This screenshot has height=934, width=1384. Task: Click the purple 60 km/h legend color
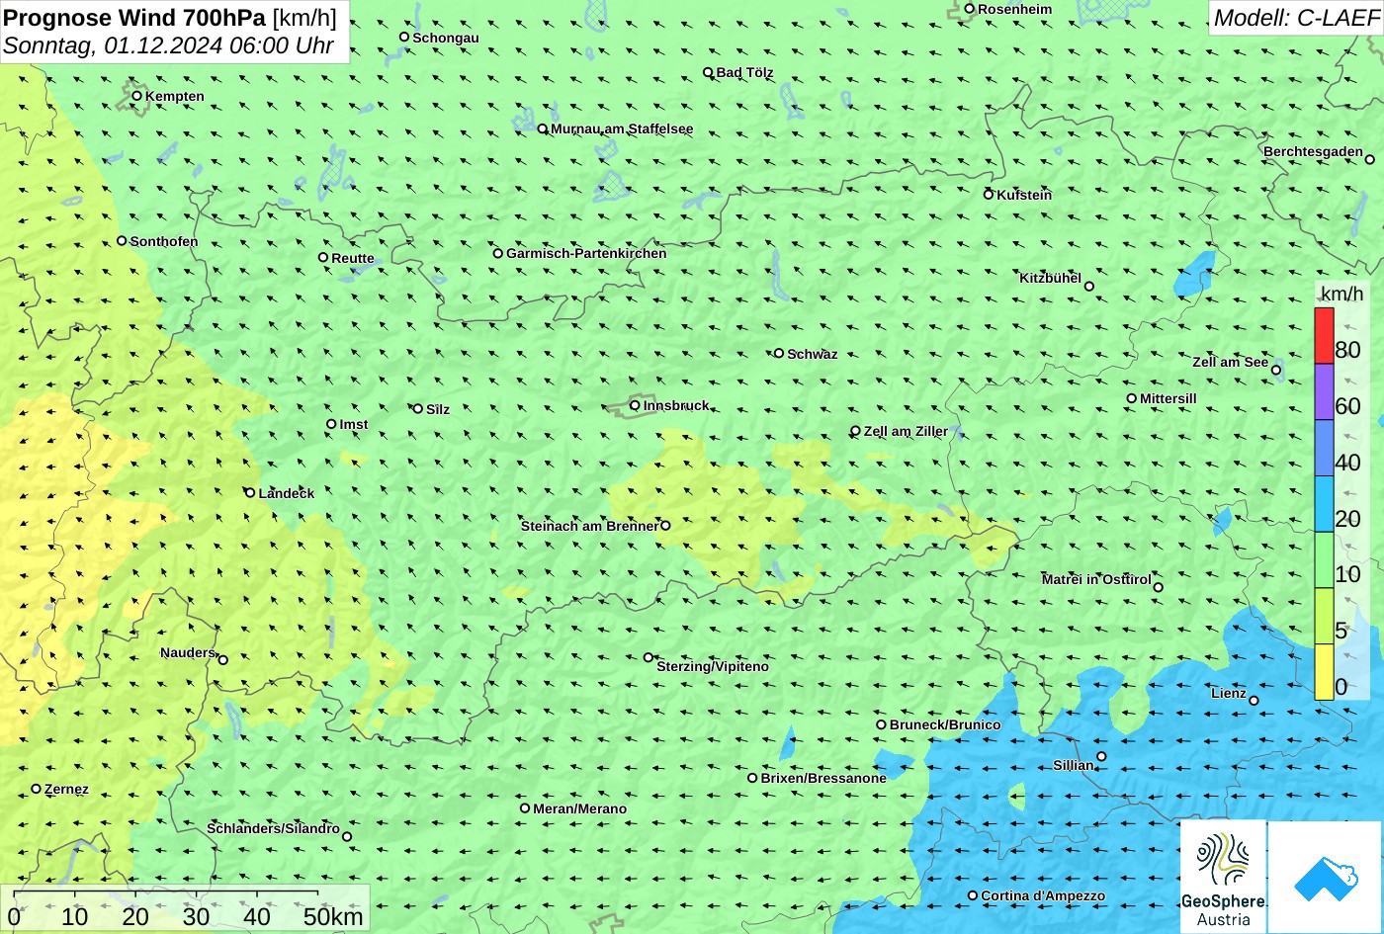[1324, 392]
